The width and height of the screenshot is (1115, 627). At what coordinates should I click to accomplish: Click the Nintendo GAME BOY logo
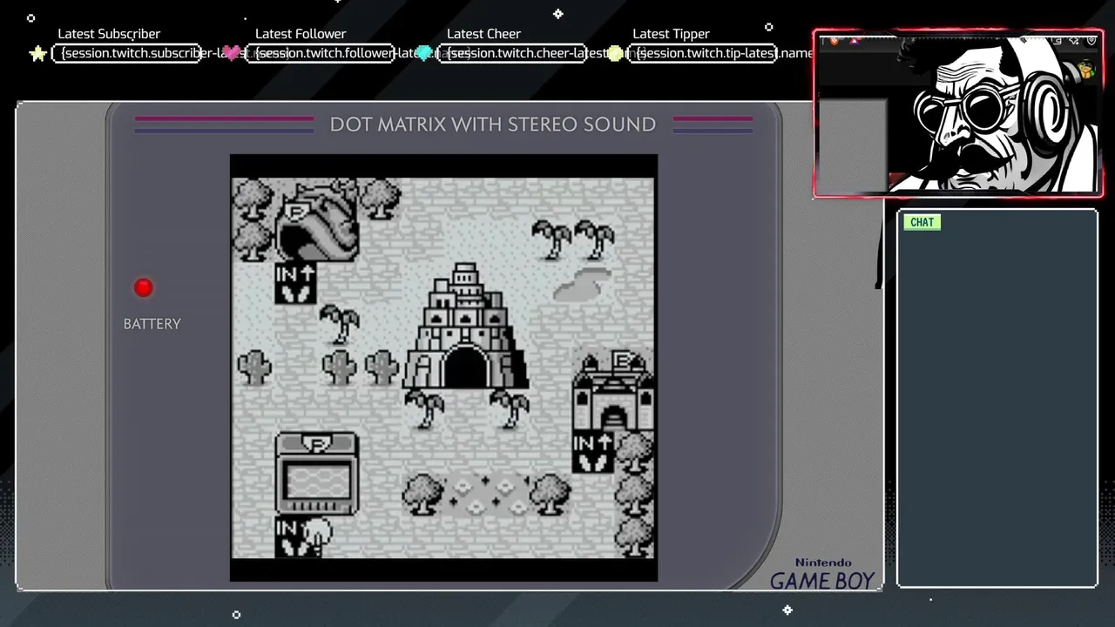822,575
